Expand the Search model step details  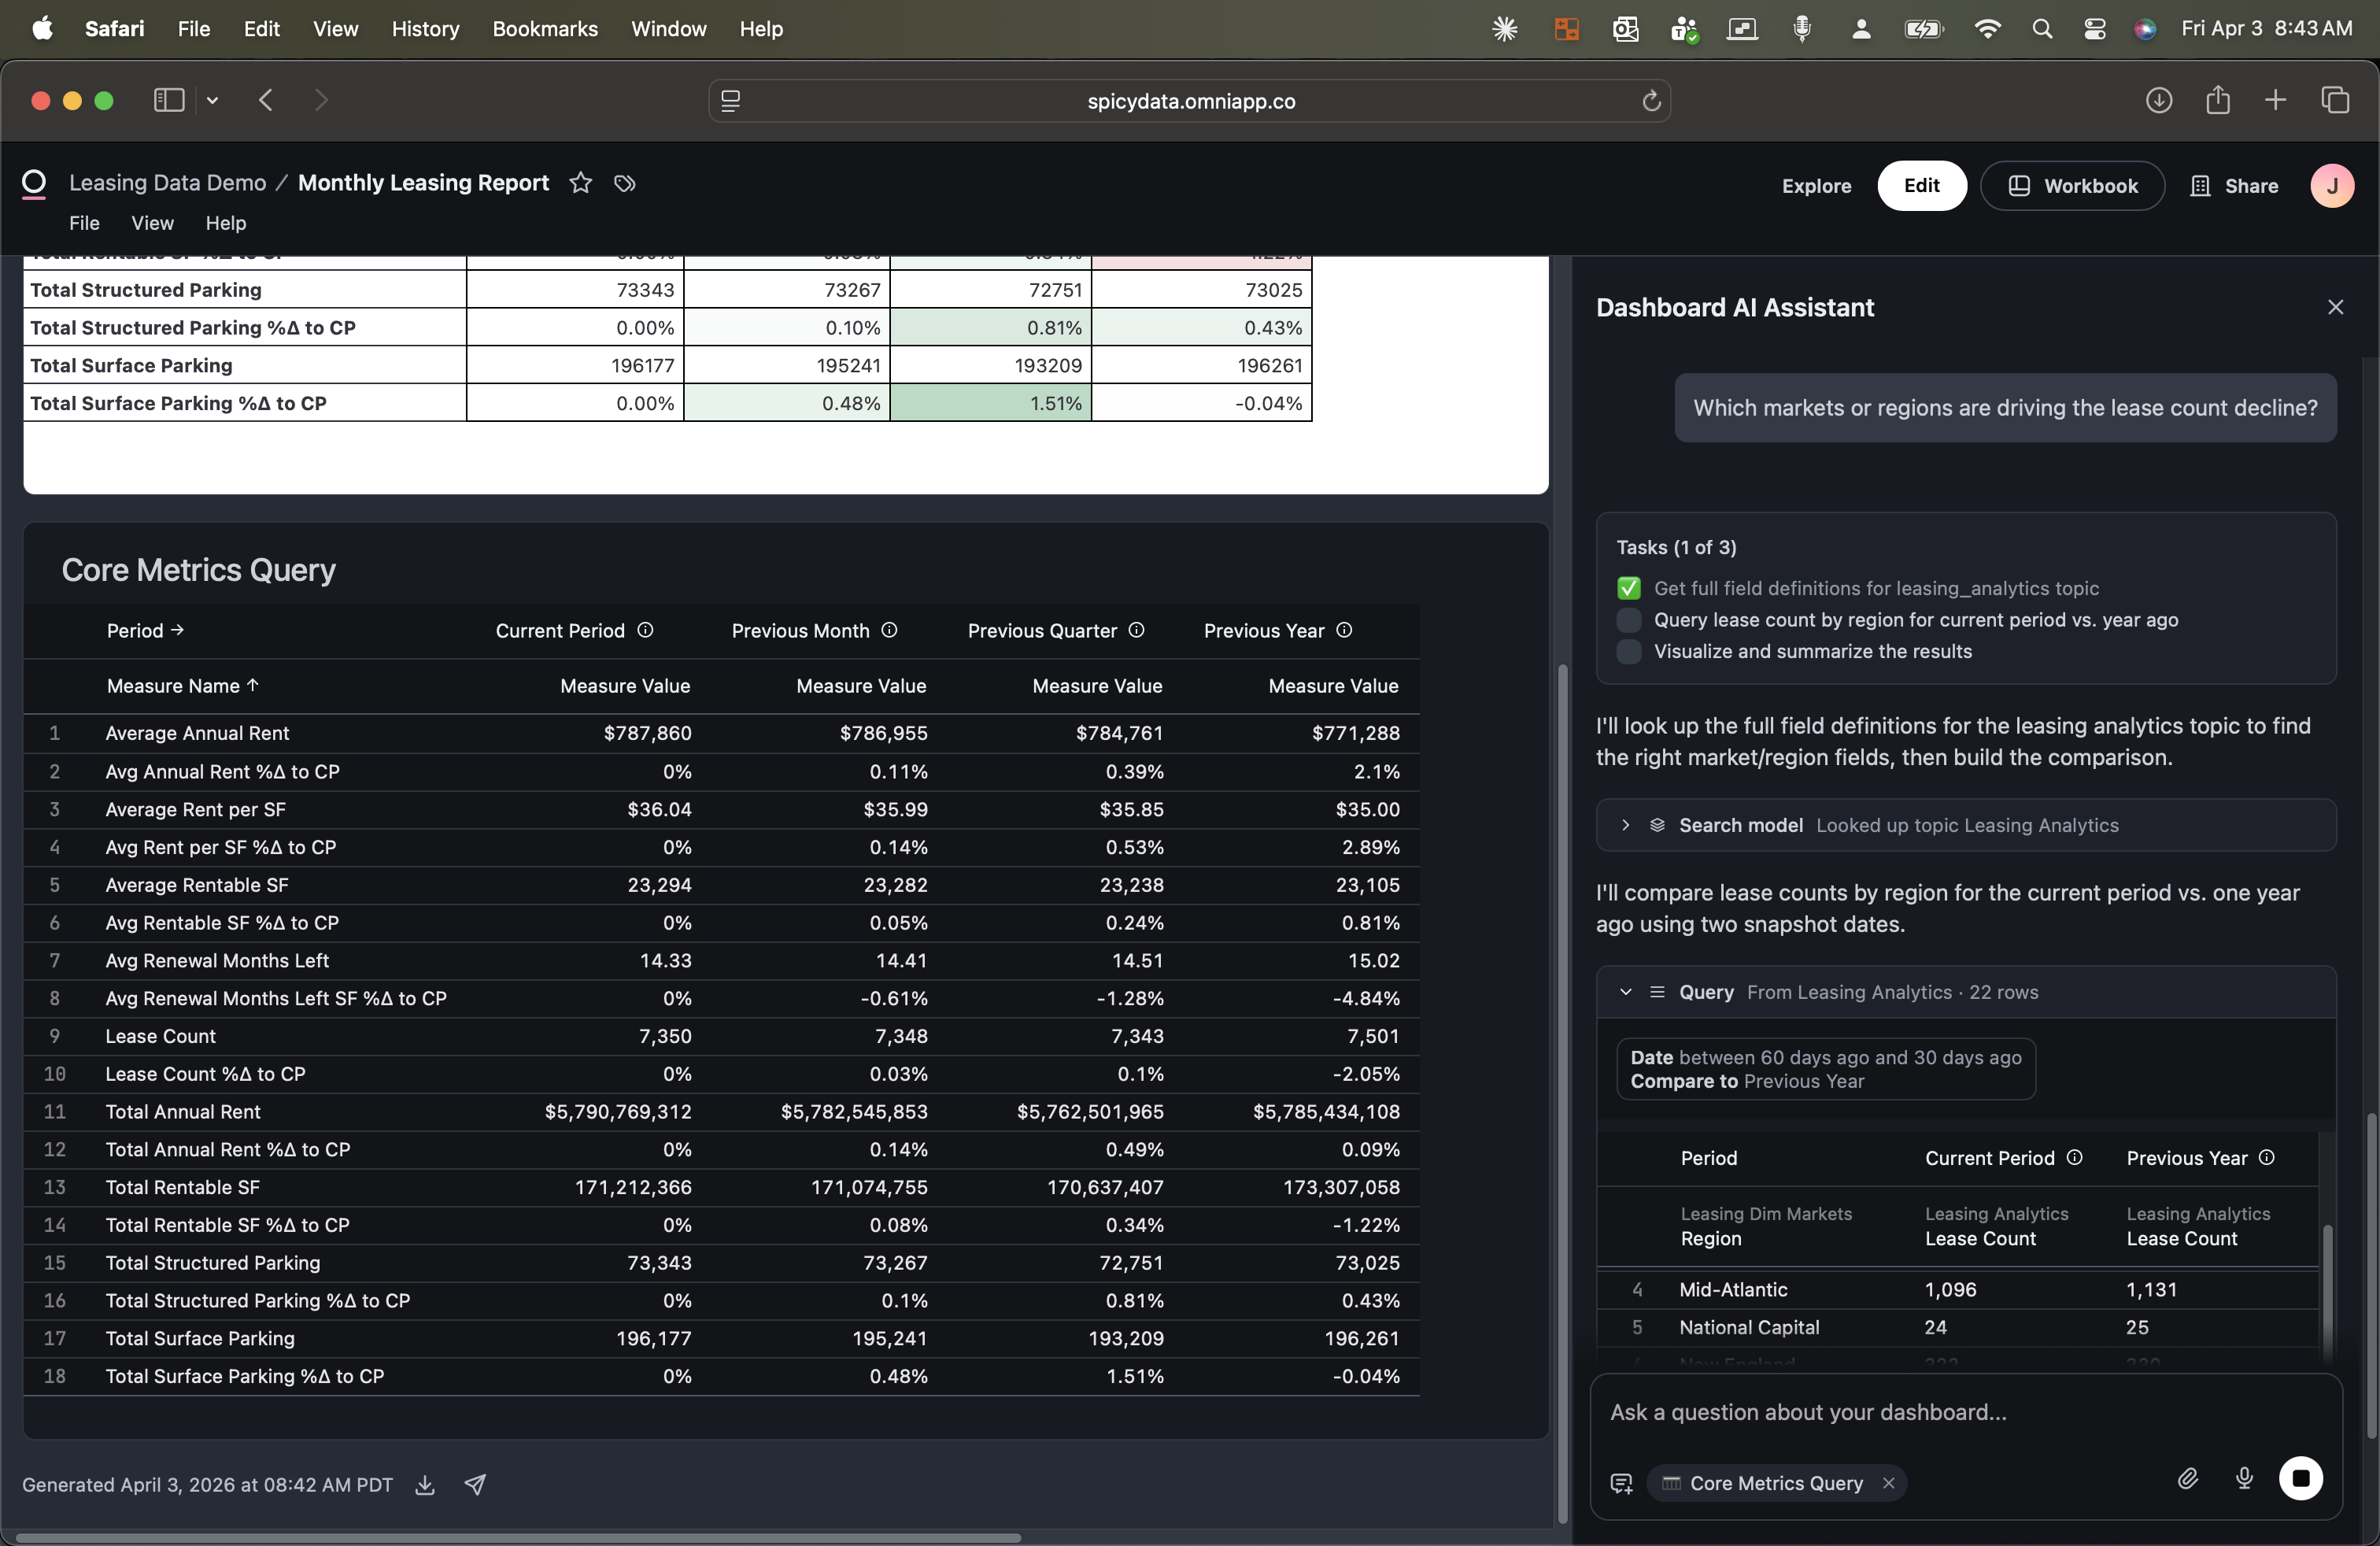tap(1625, 825)
